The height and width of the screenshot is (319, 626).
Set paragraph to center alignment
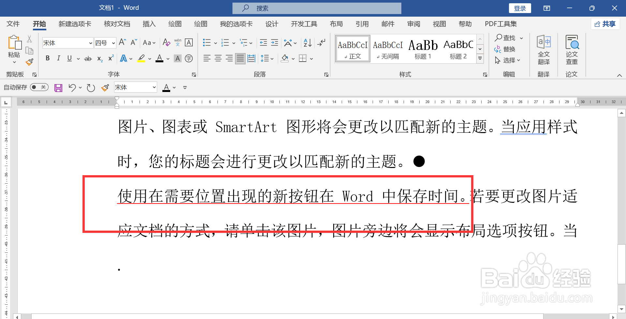tap(218, 59)
